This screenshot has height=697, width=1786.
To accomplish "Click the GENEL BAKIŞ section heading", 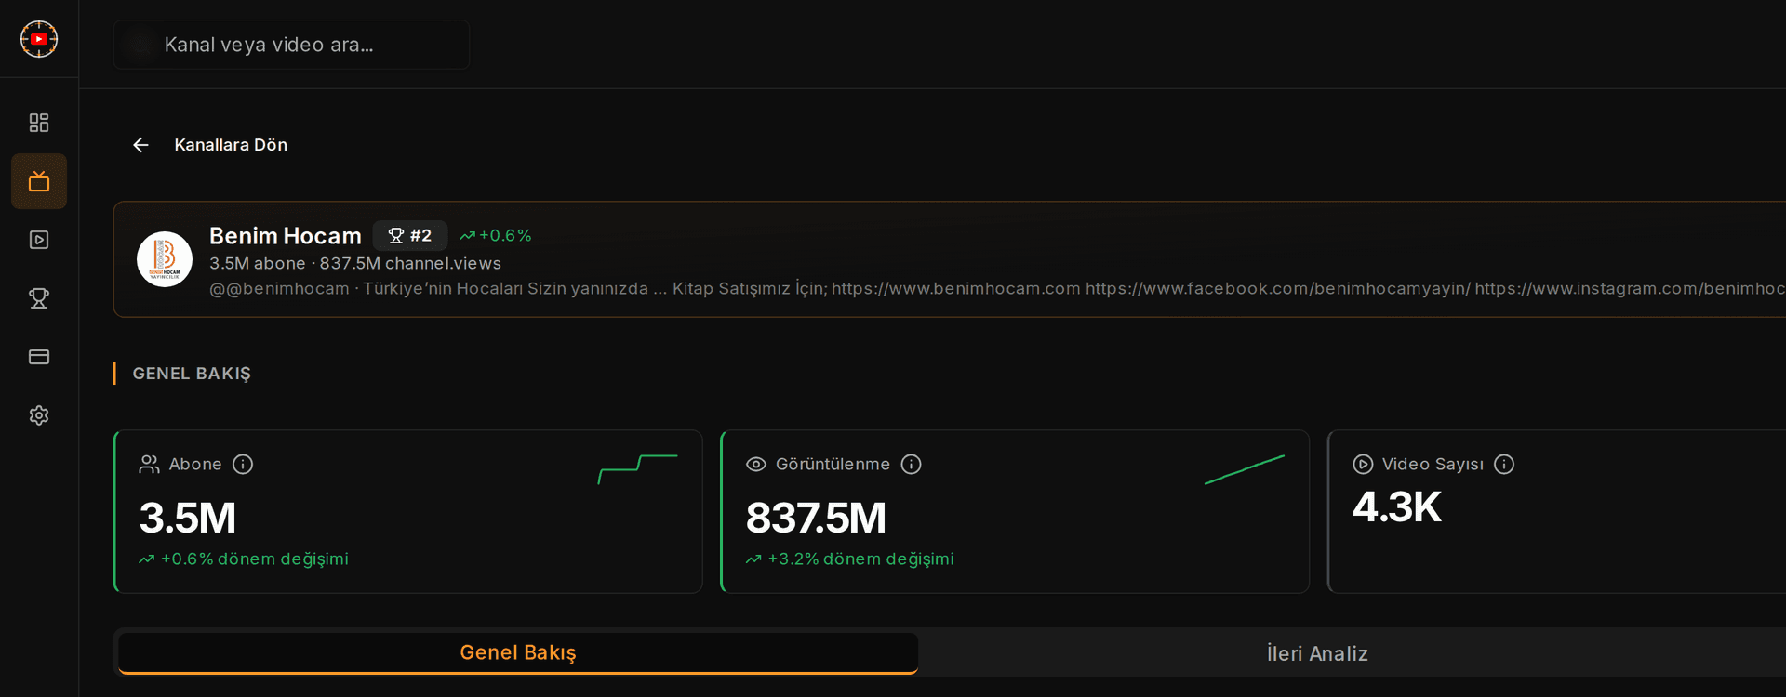I will click(x=192, y=374).
